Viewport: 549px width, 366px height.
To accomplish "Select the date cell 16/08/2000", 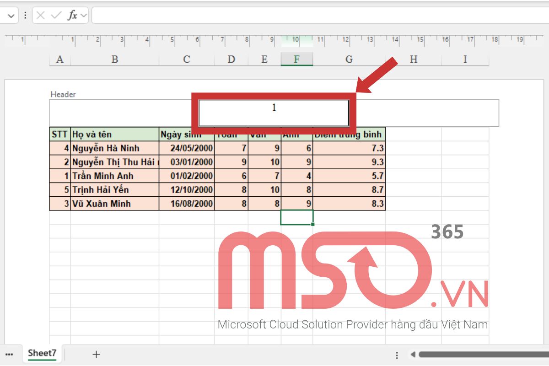I will click(187, 204).
